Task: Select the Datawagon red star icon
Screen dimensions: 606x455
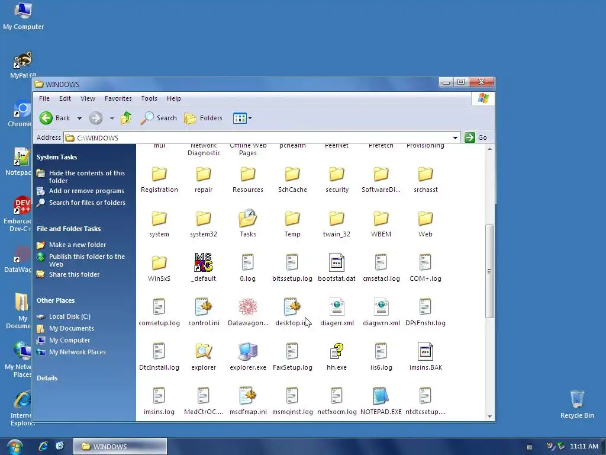Action: 248,307
